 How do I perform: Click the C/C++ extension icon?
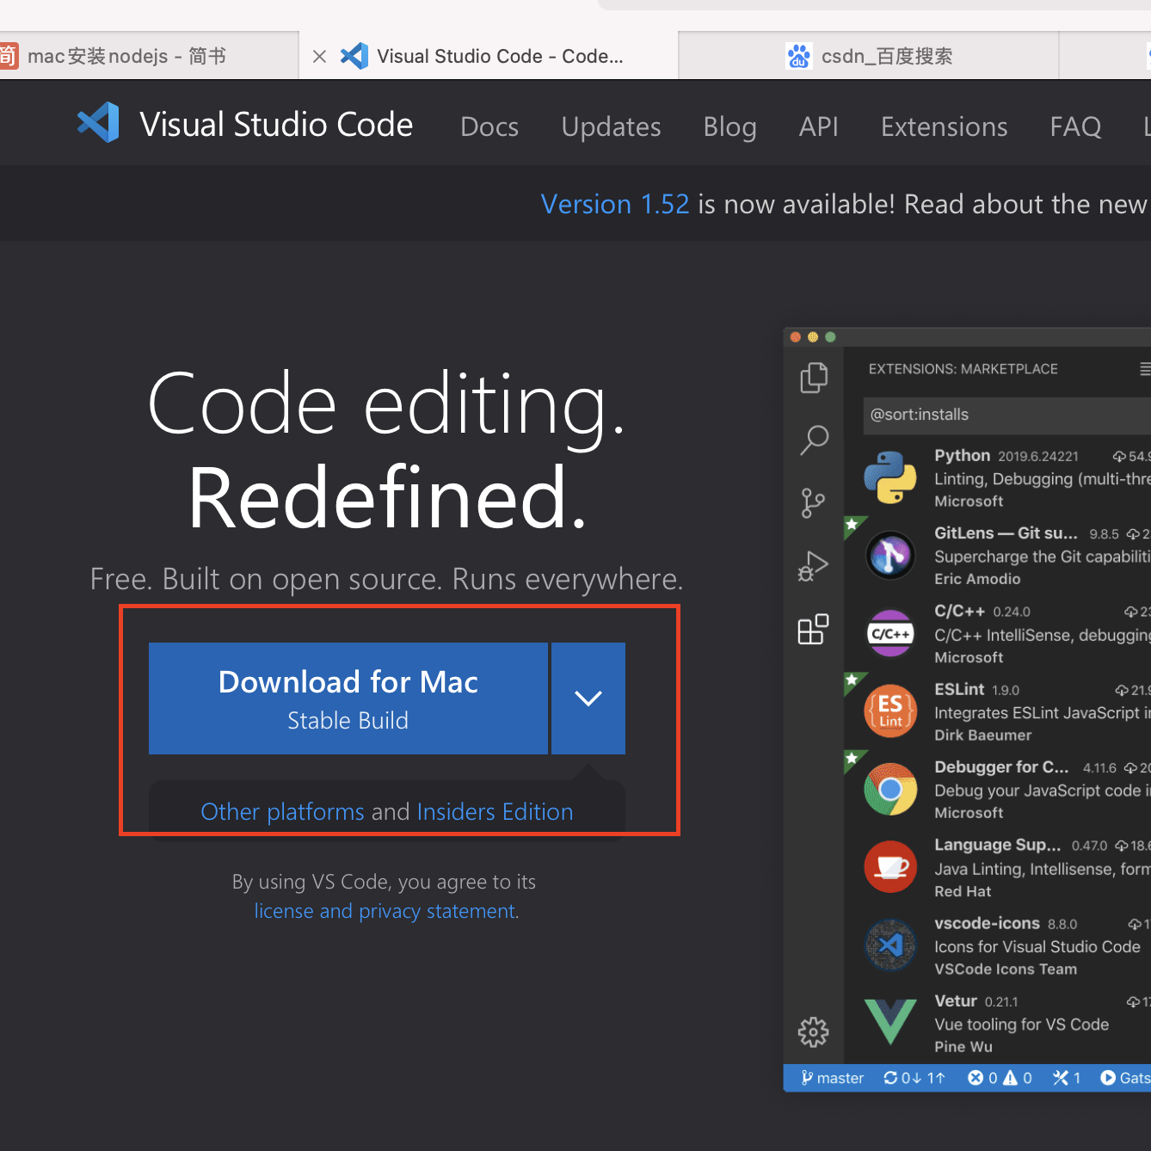[890, 633]
